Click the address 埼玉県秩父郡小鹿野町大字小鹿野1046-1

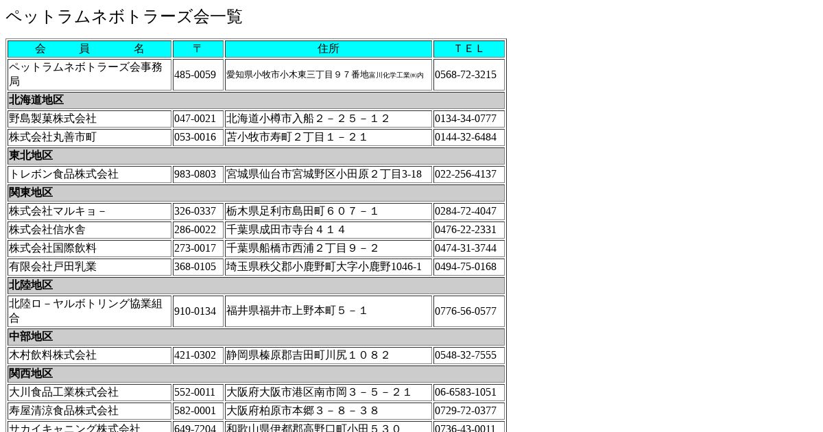pyautogui.click(x=324, y=267)
